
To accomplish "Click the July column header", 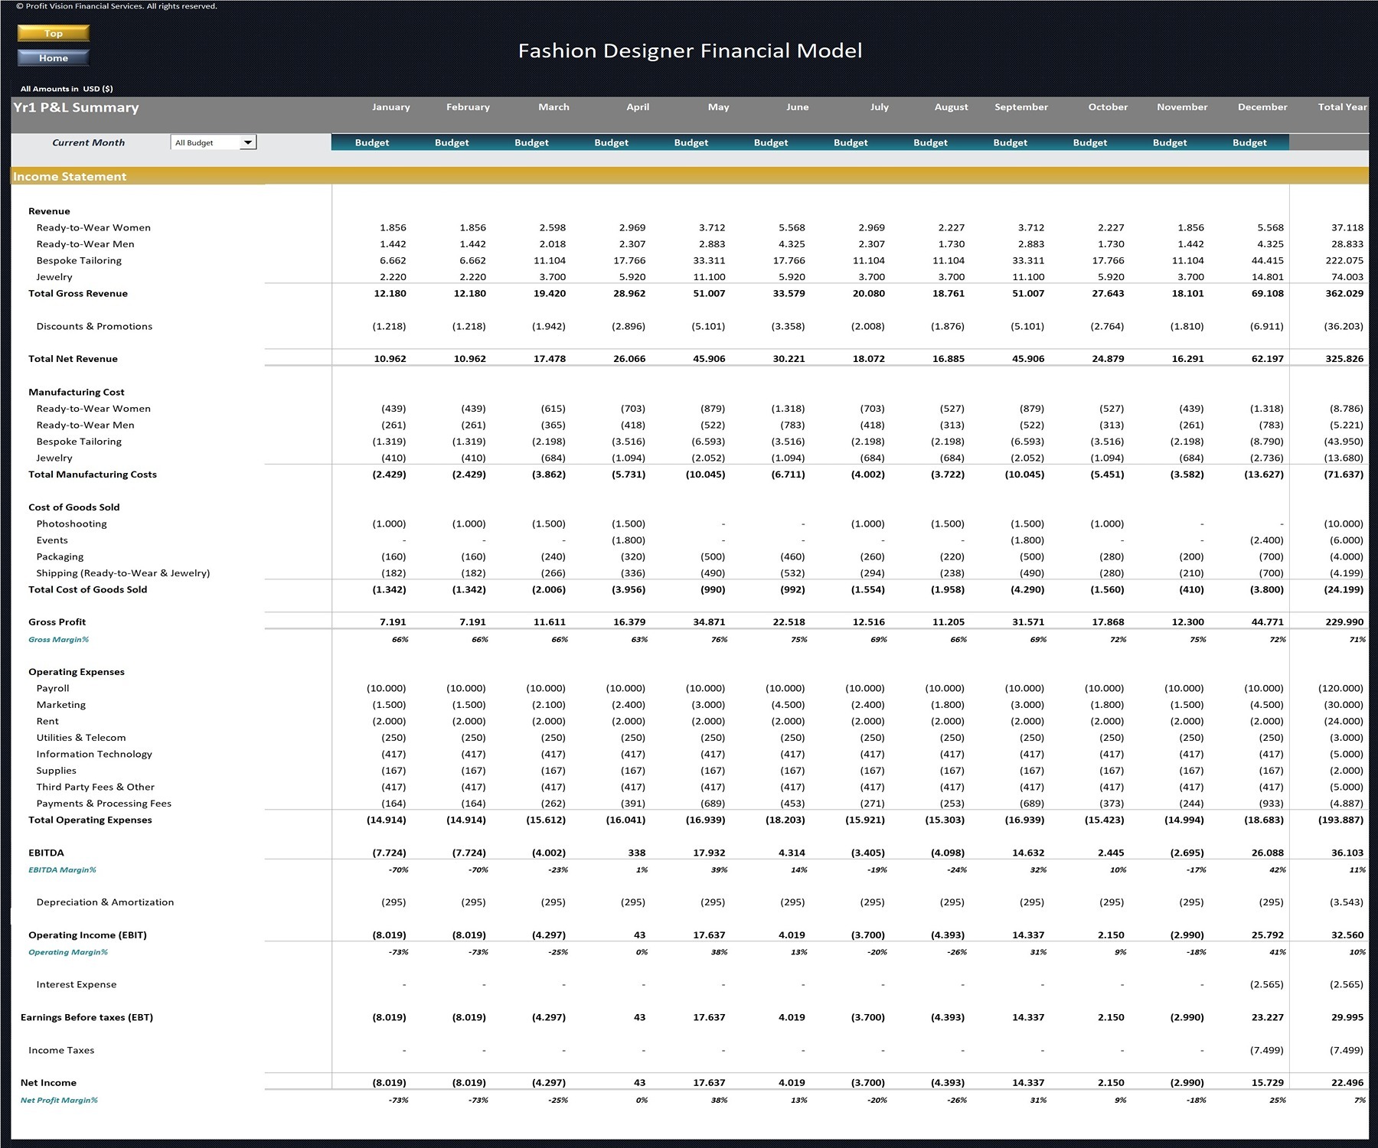I will [879, 107].
